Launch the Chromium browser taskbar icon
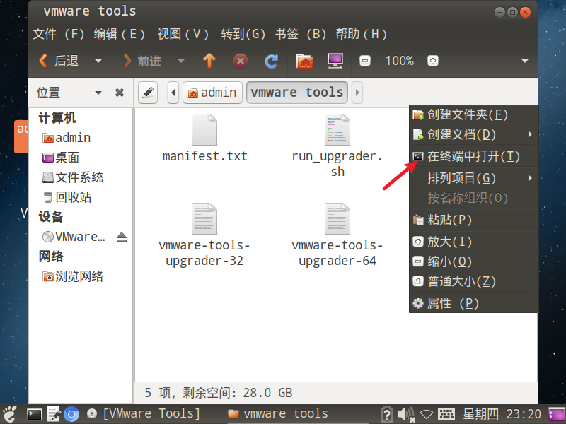This screenshot has width=566, height=424. (x=71, y=415)
